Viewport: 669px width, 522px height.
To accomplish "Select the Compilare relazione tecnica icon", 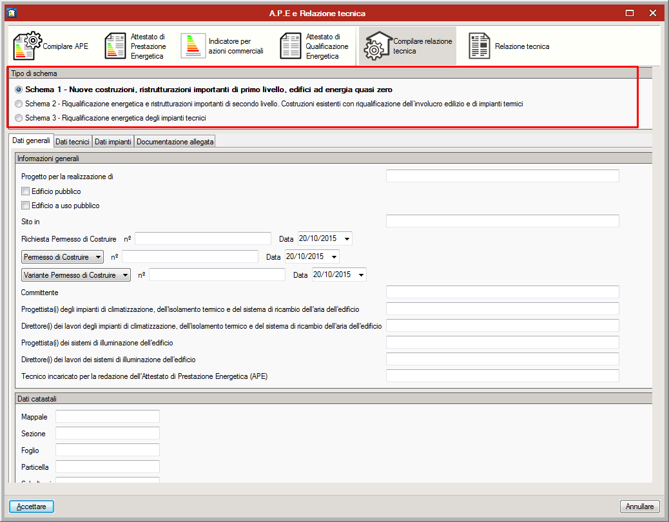I will point(377,46).
